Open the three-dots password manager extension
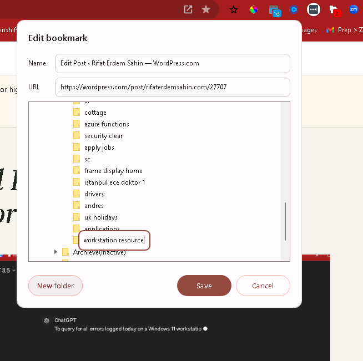Viewport: 363px width, 361px height. [314, 9]
